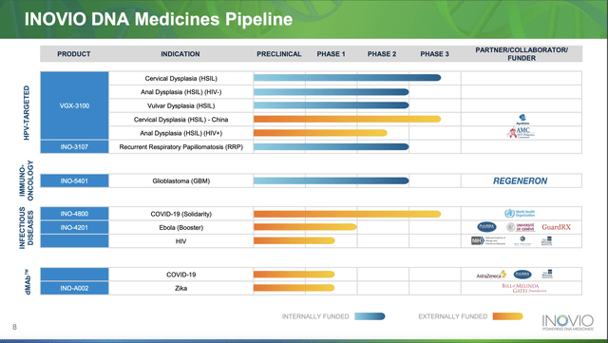Screen dimensions: 608x343
Task: Click the dMAb vertical category label
Action: point(28,281)
